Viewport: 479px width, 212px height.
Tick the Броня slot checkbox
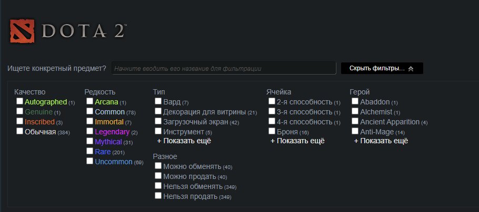pyautogui.click(x=272, y=131)
